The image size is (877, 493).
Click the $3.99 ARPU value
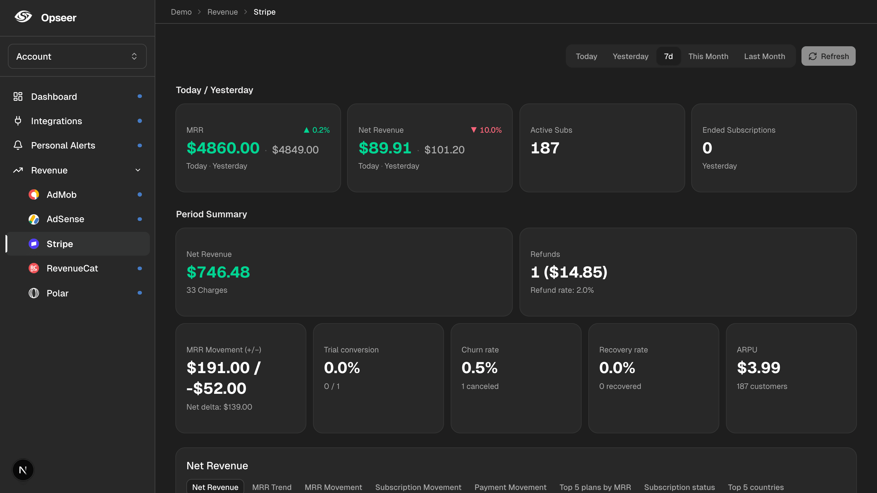coord(759,368)
